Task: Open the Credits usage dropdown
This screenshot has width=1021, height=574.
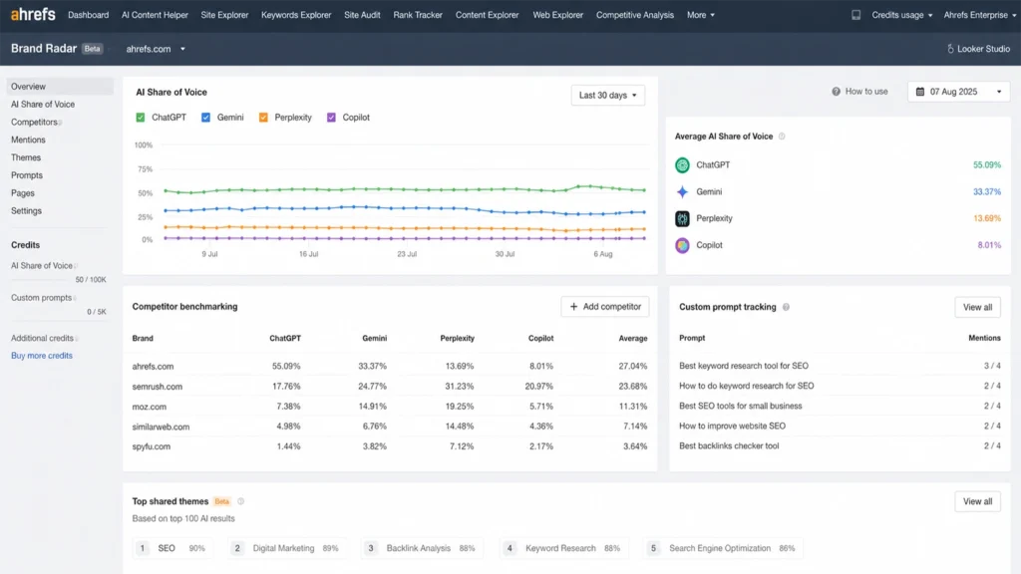Action: point(901,15)
